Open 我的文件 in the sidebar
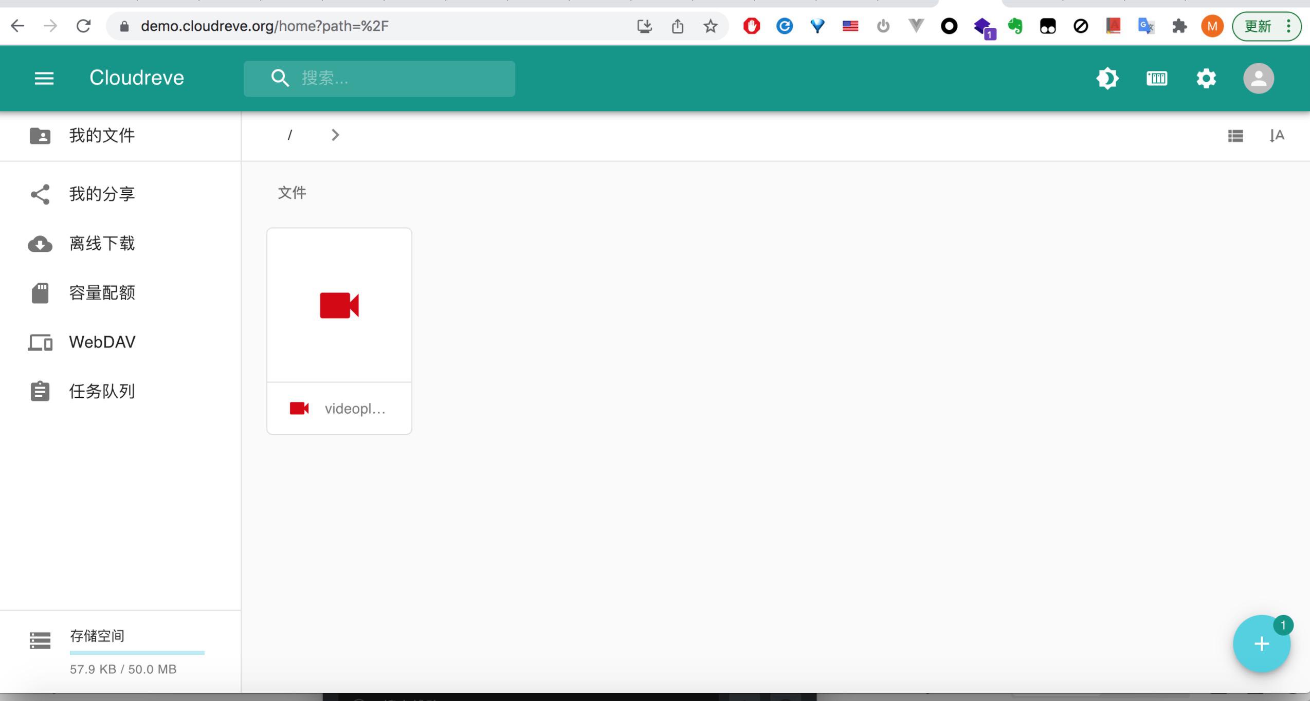The image size is (1310, 701). 102,136
